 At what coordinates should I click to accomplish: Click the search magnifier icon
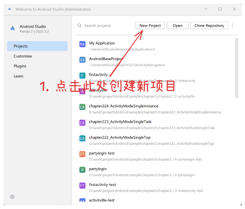tap(80, 25)
